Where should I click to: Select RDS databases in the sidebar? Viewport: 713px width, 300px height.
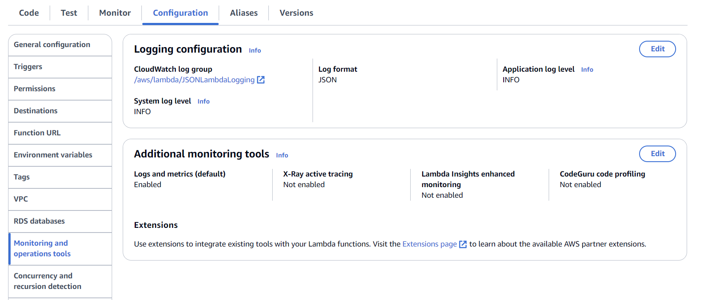39,221
